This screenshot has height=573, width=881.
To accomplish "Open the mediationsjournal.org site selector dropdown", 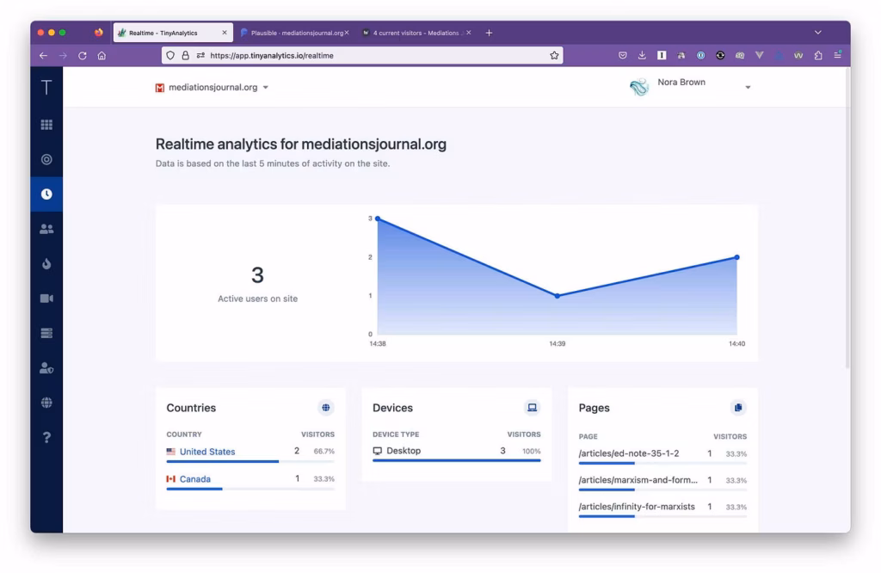I will tap(213, 87).
